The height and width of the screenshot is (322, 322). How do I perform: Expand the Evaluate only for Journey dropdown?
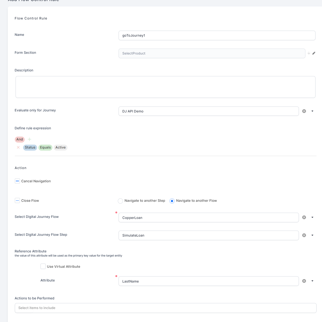tap(312, 111)
